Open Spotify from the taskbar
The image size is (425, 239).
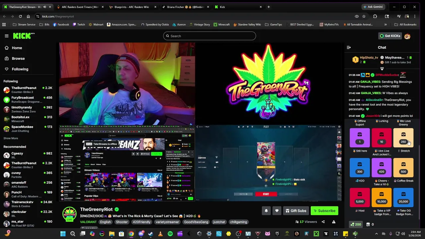coord(170,234)
